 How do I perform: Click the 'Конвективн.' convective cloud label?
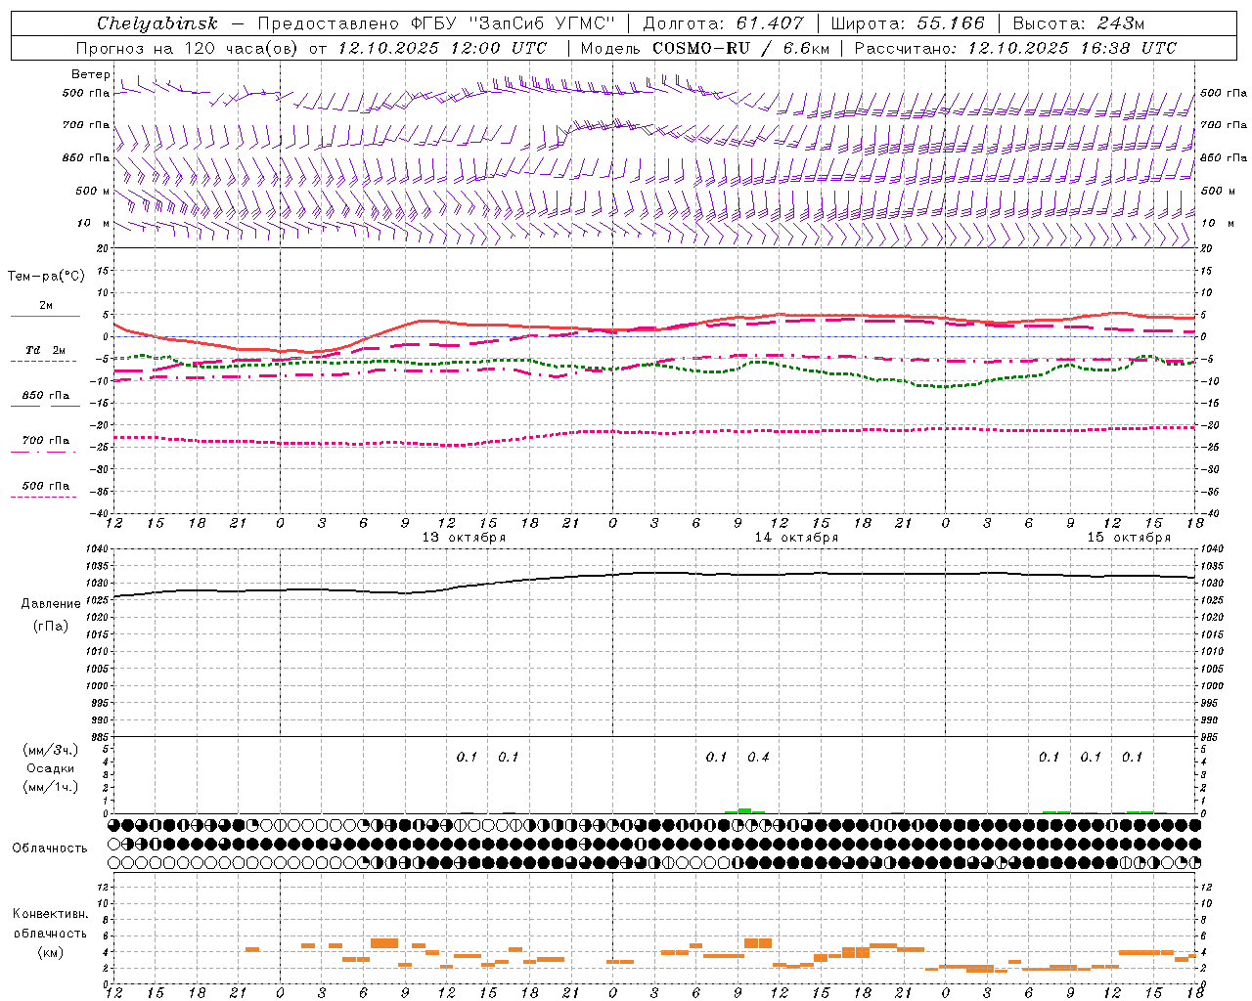[51, 914]
